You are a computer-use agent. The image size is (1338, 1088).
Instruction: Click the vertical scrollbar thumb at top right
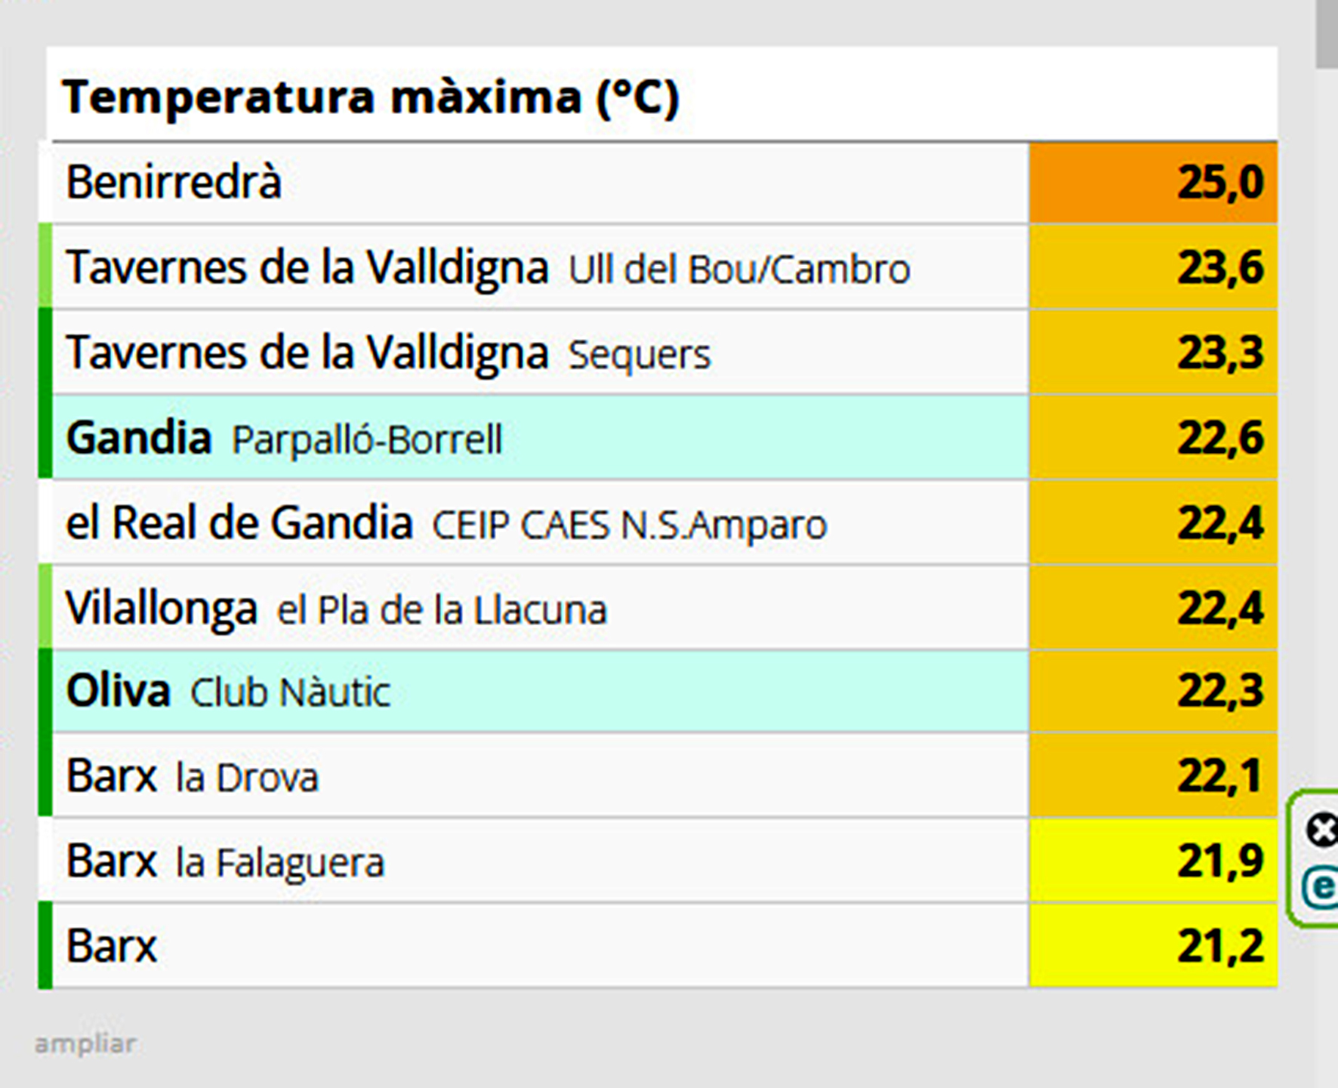(x=1327, y=34)
